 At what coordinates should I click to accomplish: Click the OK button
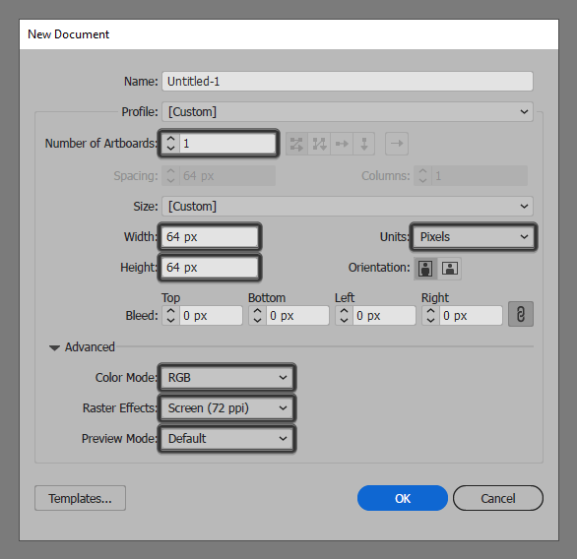(x=403, y=498)
